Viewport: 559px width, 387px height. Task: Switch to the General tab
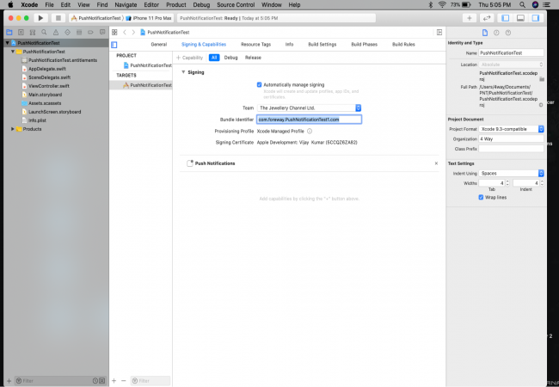[158, 44]
